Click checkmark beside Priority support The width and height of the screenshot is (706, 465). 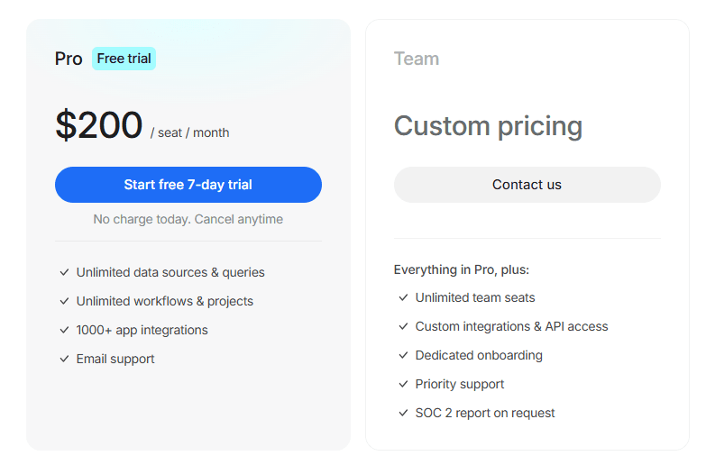click(x=403, y=384)
